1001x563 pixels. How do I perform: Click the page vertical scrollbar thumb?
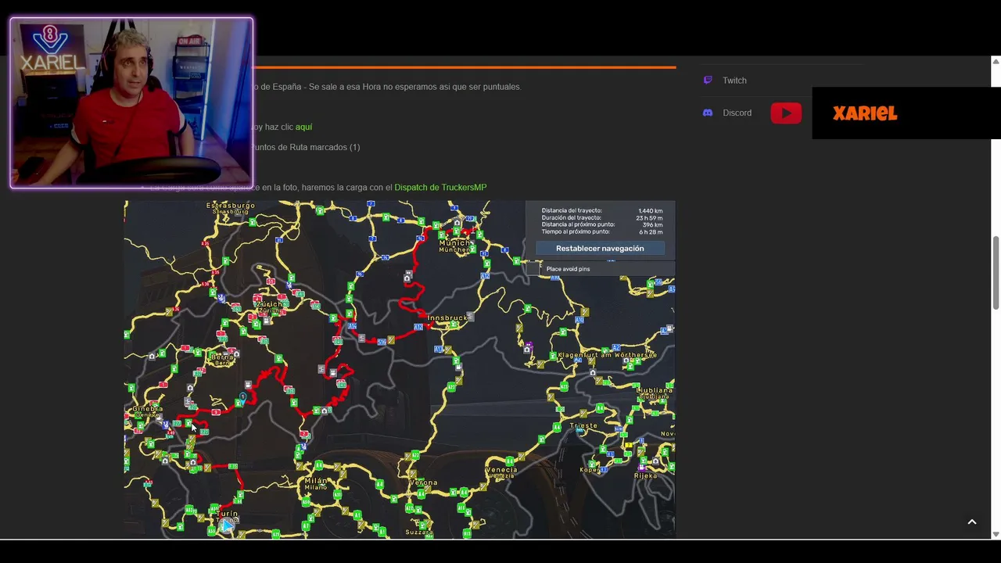click(x=996, y=274)
